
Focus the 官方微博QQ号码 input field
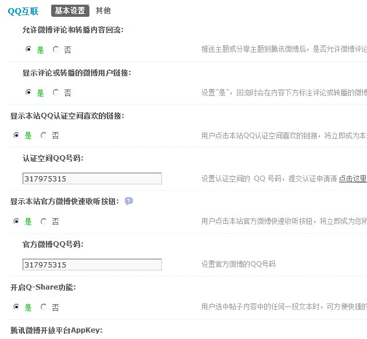92,265
